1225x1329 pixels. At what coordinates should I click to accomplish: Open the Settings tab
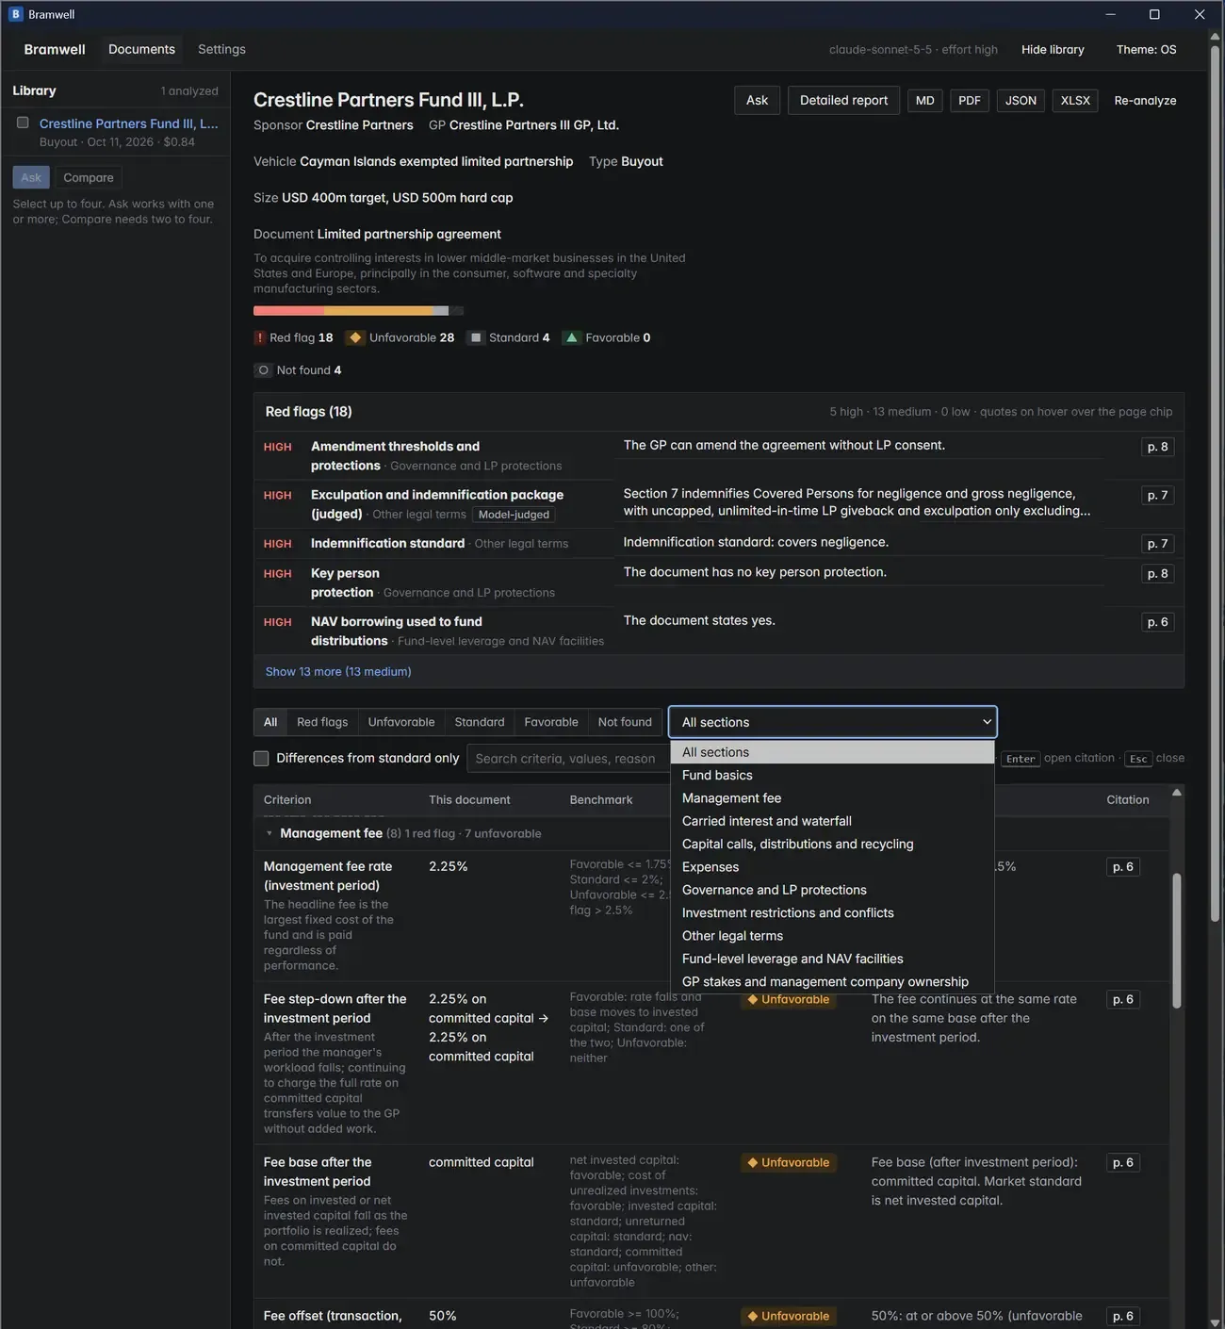point(221,49)
